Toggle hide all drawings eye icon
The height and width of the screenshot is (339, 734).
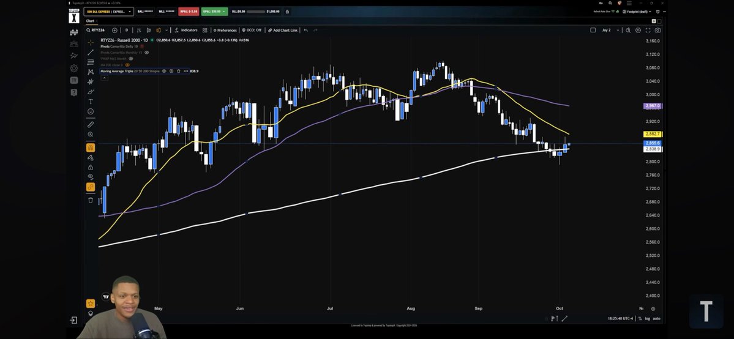point(91,177)
